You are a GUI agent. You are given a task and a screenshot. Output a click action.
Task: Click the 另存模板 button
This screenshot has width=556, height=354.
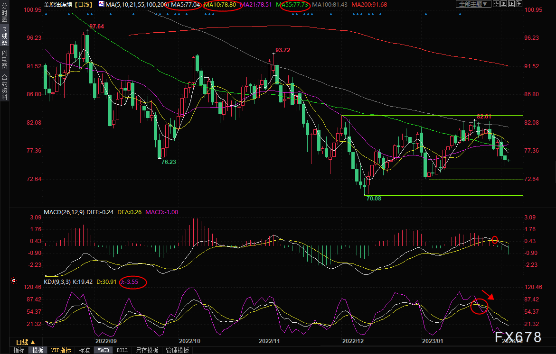(147, 350)
